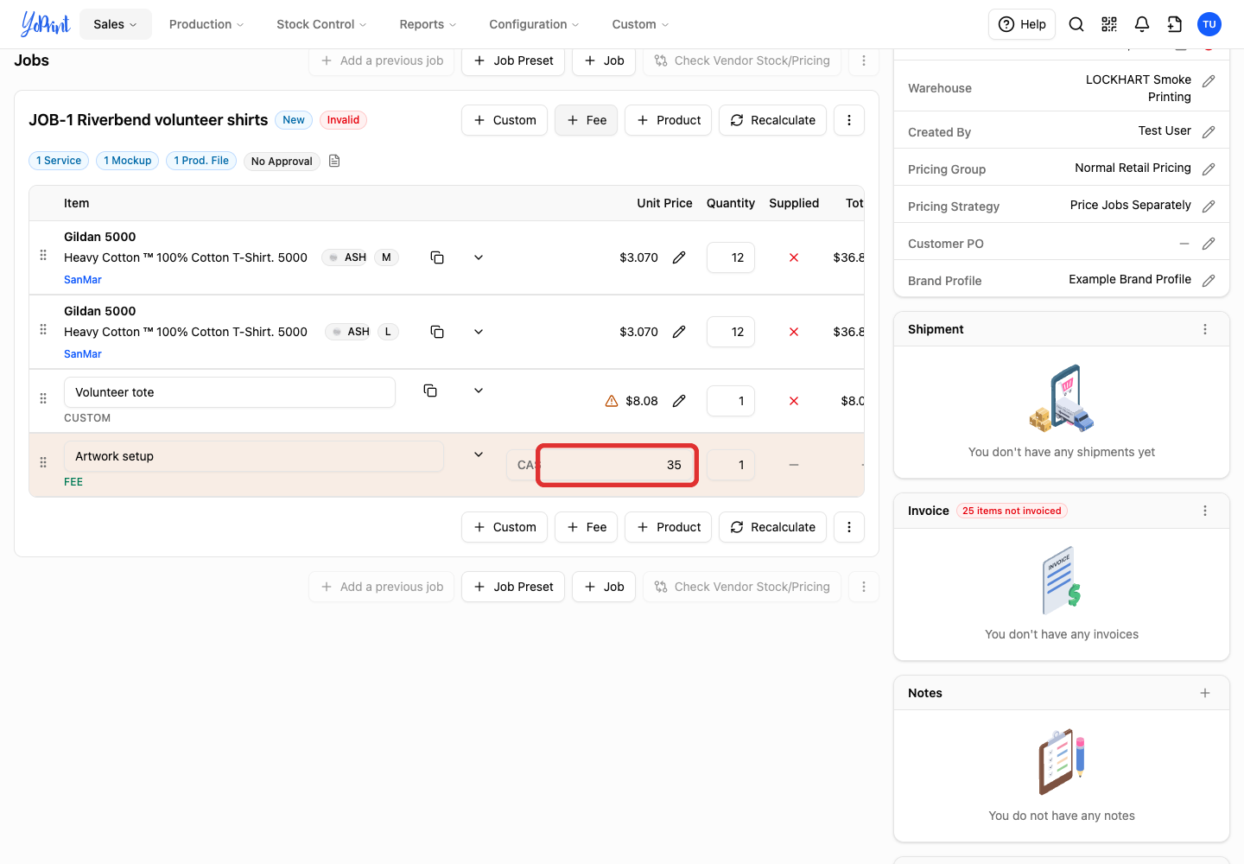Expand the Gildan 5000 ASH L row

[x=479, y=332]
